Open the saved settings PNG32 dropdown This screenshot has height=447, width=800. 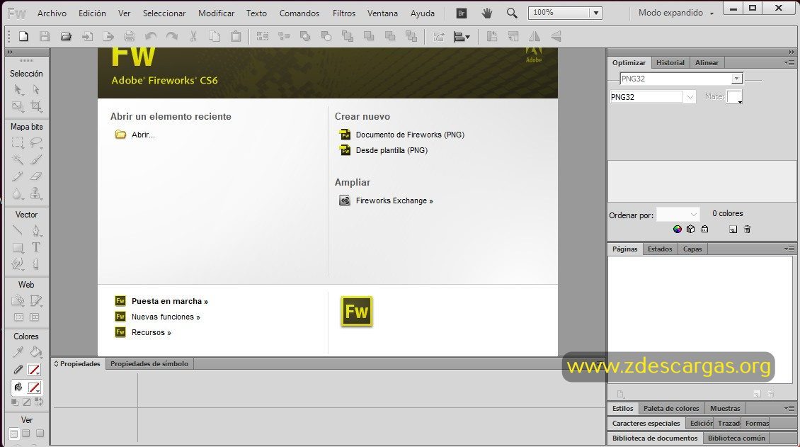(x=736, y=79)
